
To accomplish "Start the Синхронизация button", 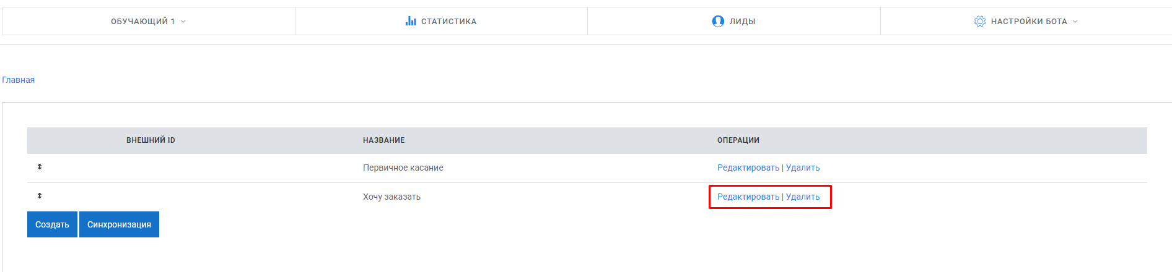I will click(119, 224).
